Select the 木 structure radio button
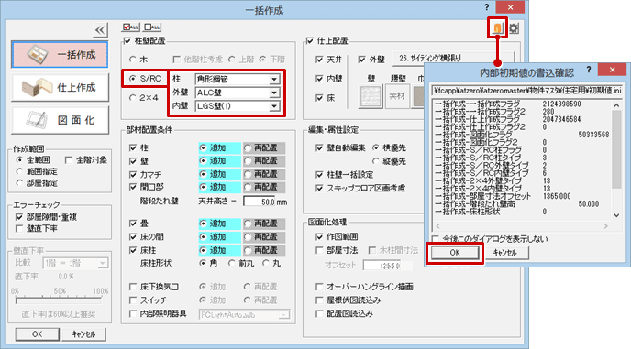 click(132, 60)
